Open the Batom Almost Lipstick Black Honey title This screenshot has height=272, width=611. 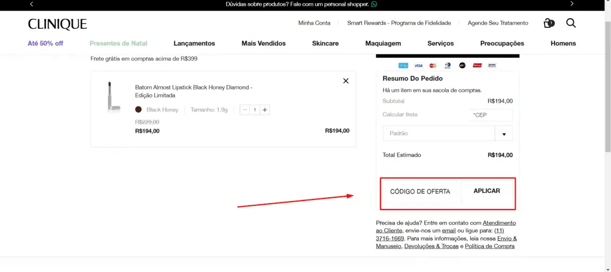194,91
